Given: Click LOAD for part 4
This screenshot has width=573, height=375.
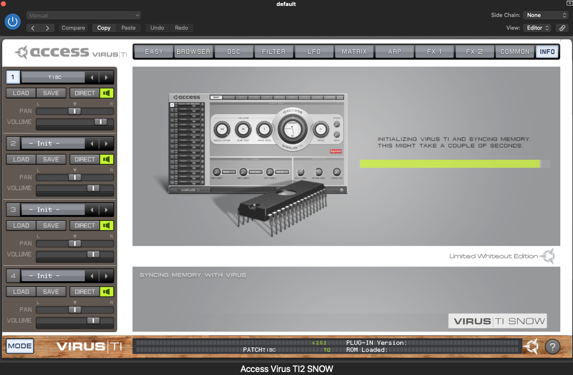Looking at the screenshot, I should pyautogui.click(x=21, y=292).
